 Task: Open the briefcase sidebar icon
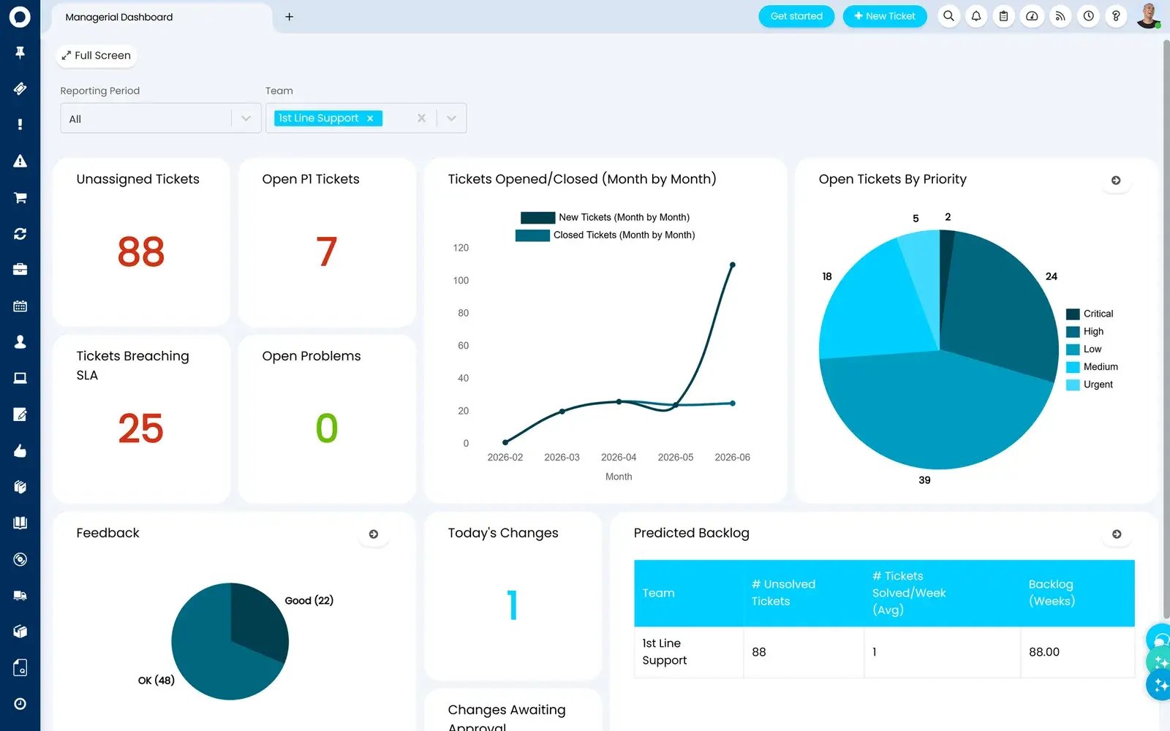[x=20, y=269]
